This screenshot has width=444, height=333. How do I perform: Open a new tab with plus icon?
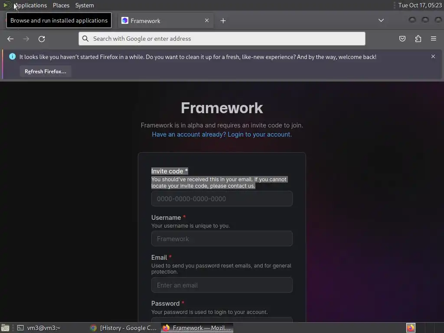pos(223,21)
